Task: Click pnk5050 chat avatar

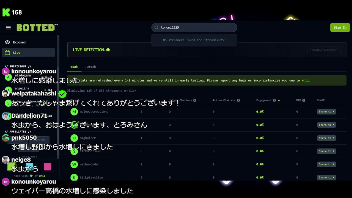Action: click(5, 138)
